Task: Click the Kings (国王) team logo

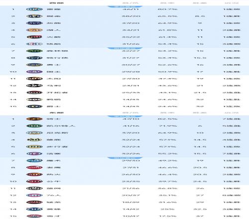Action: tap(34, 72)
